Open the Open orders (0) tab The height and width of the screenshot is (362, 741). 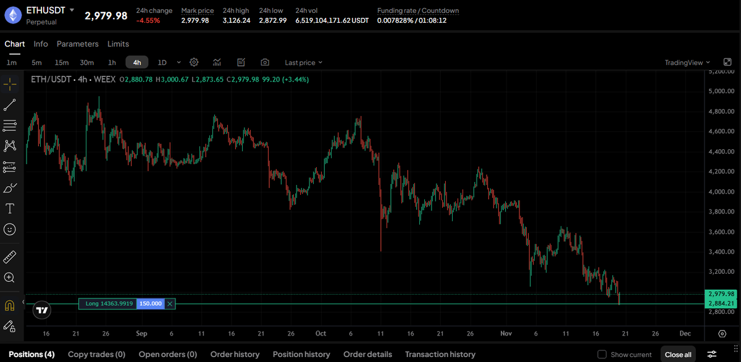(167, 355)
